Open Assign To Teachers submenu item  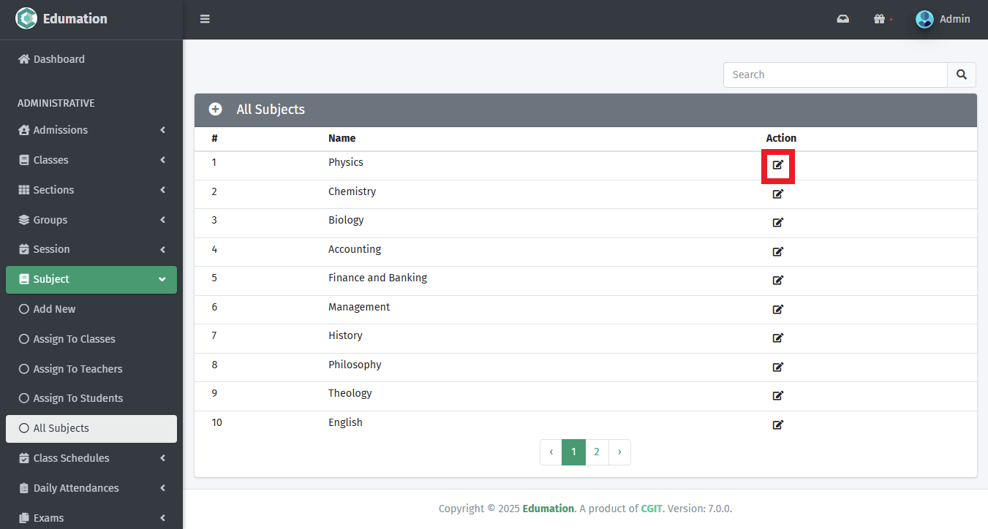click(x=91, y=369)
